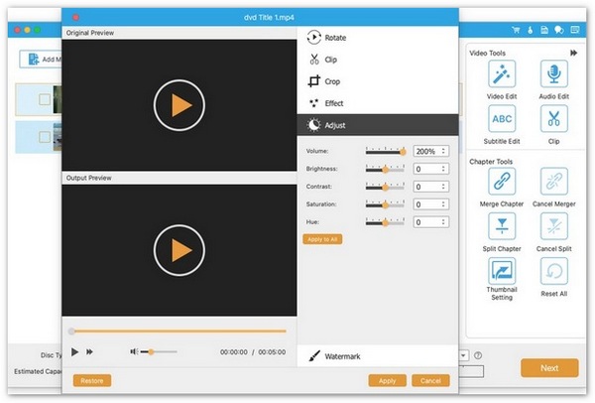The image size is (595, 403).
Task: Click the Contrast value stepper arrows
Action: [443, 187]
